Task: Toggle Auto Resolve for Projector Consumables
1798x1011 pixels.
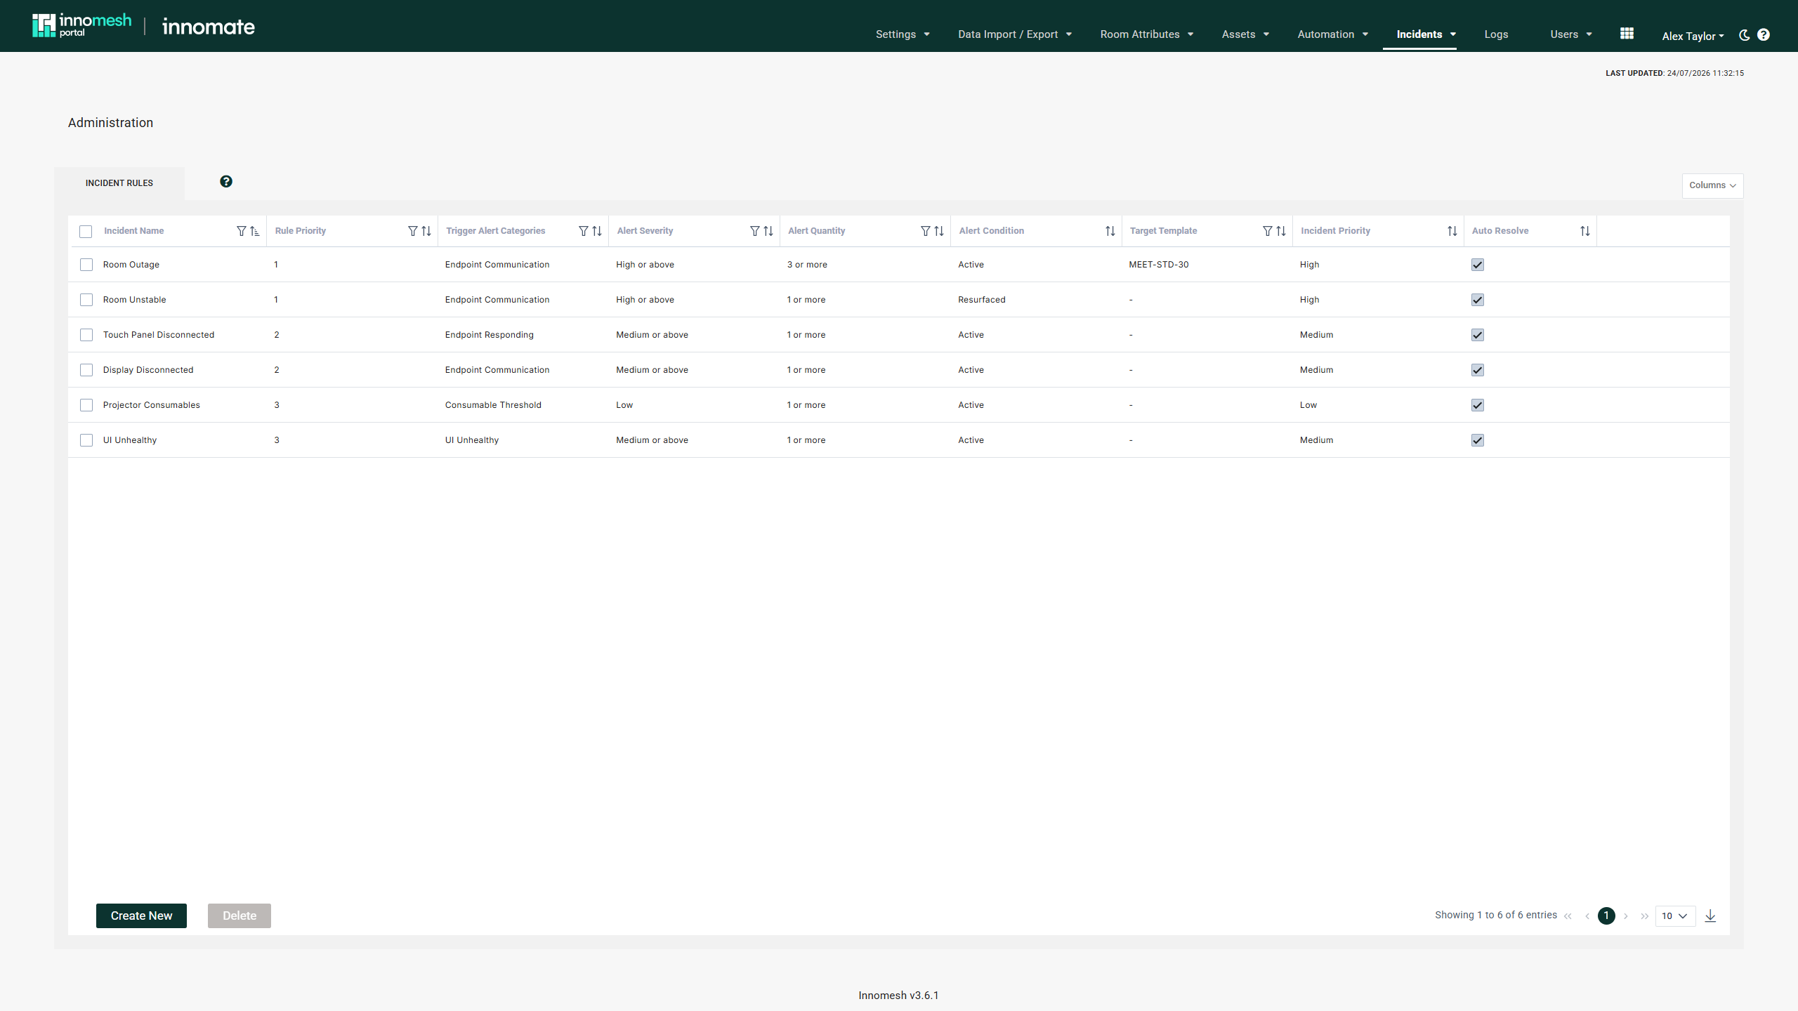Action: click(x=1478, y=405)
